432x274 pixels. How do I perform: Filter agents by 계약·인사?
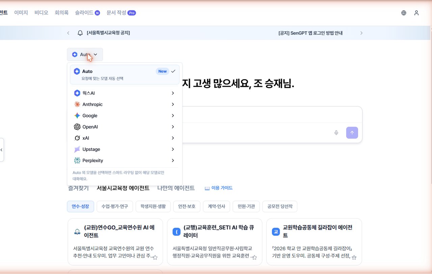[216, 207]
